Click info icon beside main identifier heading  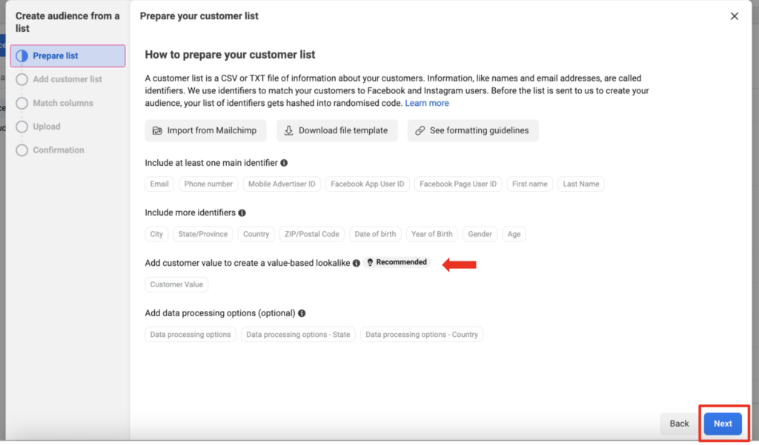284,163
